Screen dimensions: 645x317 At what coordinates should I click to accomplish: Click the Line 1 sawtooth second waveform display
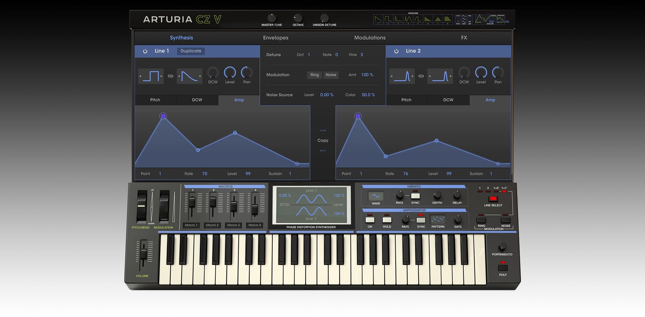pyautogui.click(x=189, y=76)
